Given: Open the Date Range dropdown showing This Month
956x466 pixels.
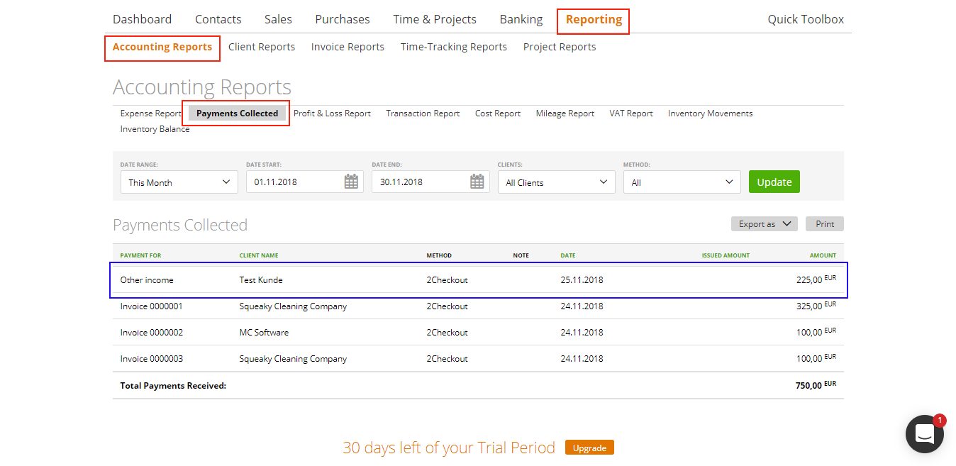Looking at the screenshot, I should [x=178, y=182].
